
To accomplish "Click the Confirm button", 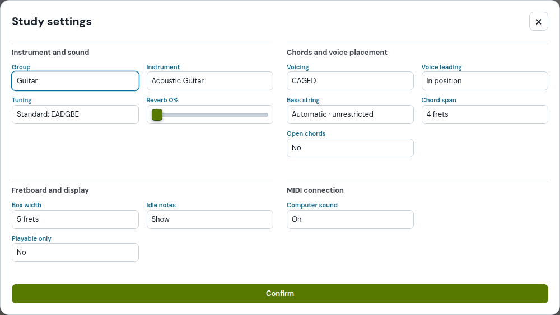I will pos(280,294).
